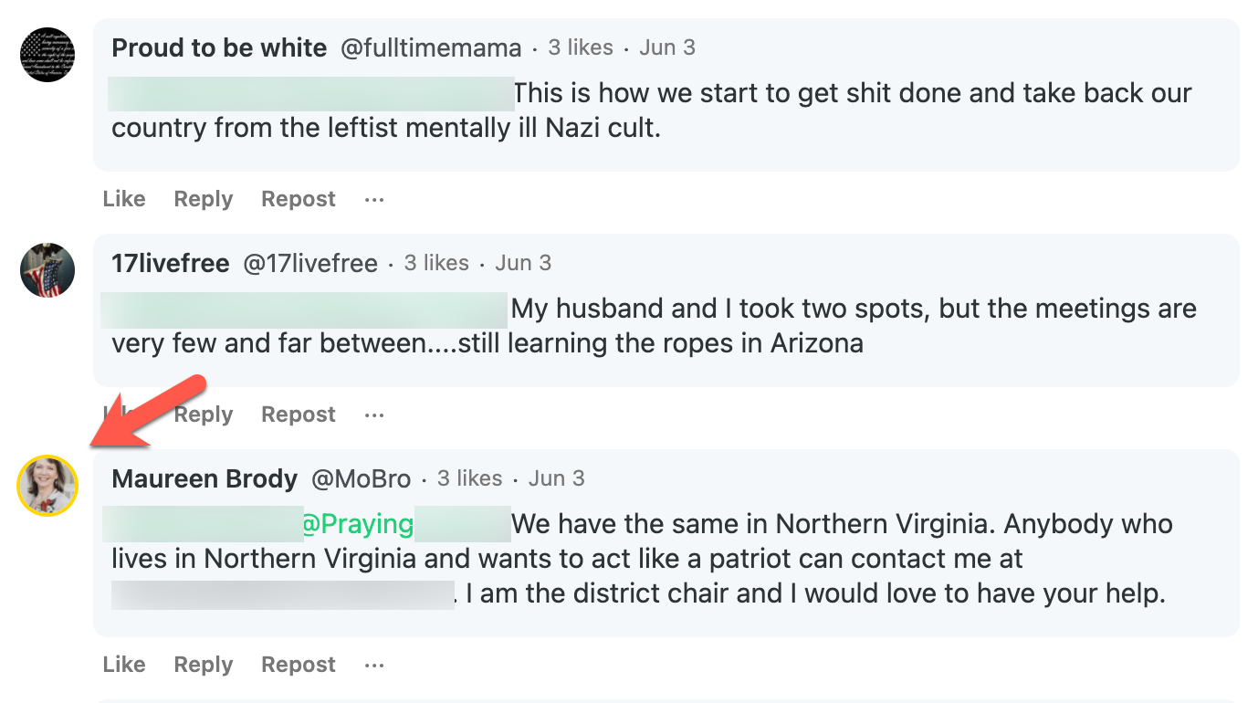
Task: Click Proud to be white's profile avatar
Action: click(x=47, y=54)
